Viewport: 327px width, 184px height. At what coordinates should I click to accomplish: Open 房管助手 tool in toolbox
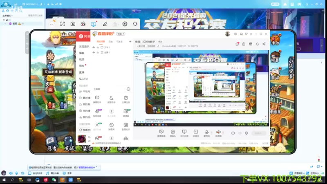point(111,99)
